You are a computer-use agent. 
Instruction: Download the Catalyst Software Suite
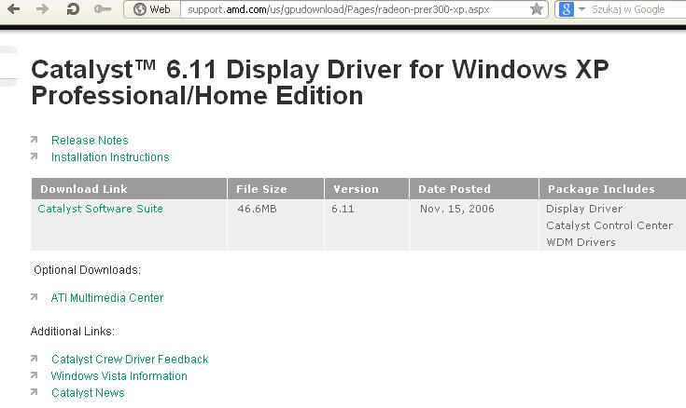point(100,209)
